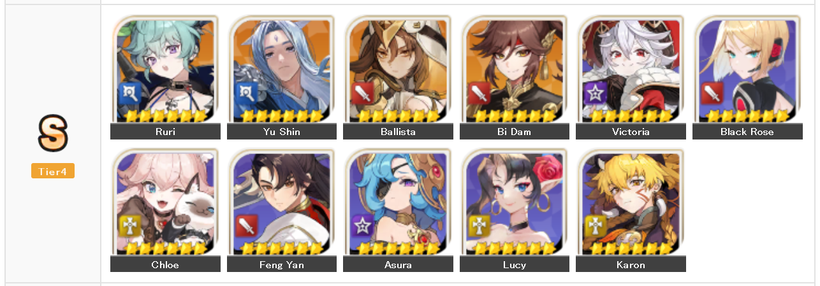The width and height of the screenshot is (820, 286).
Task: Click Ruri's blue target class icon
Action: (x=129, y=94)
